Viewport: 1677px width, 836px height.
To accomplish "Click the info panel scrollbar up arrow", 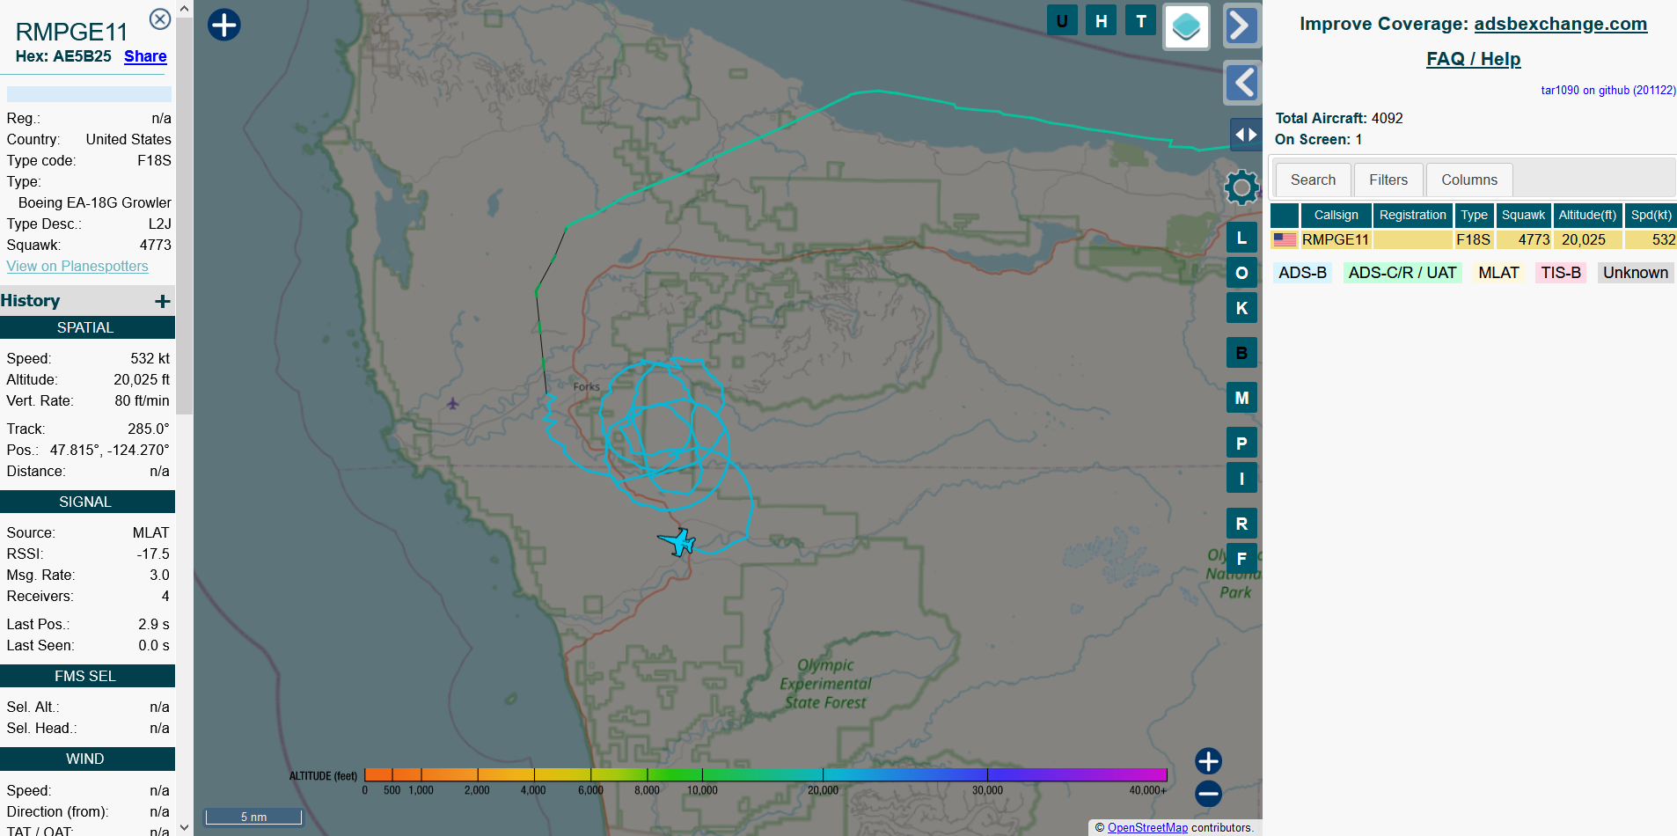I will coord(184,8).
